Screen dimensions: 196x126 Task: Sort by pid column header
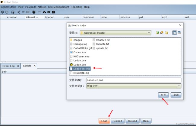(x=150, y=17)
